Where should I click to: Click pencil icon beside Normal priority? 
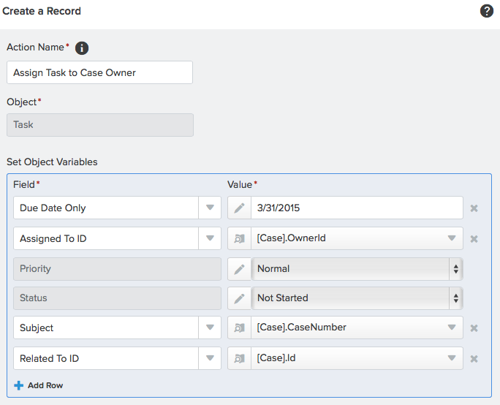pyautogui.click(x=240, y=269)
